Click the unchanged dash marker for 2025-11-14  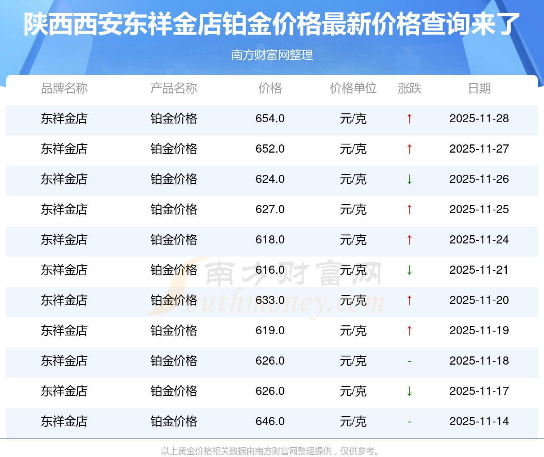(409, 422)
